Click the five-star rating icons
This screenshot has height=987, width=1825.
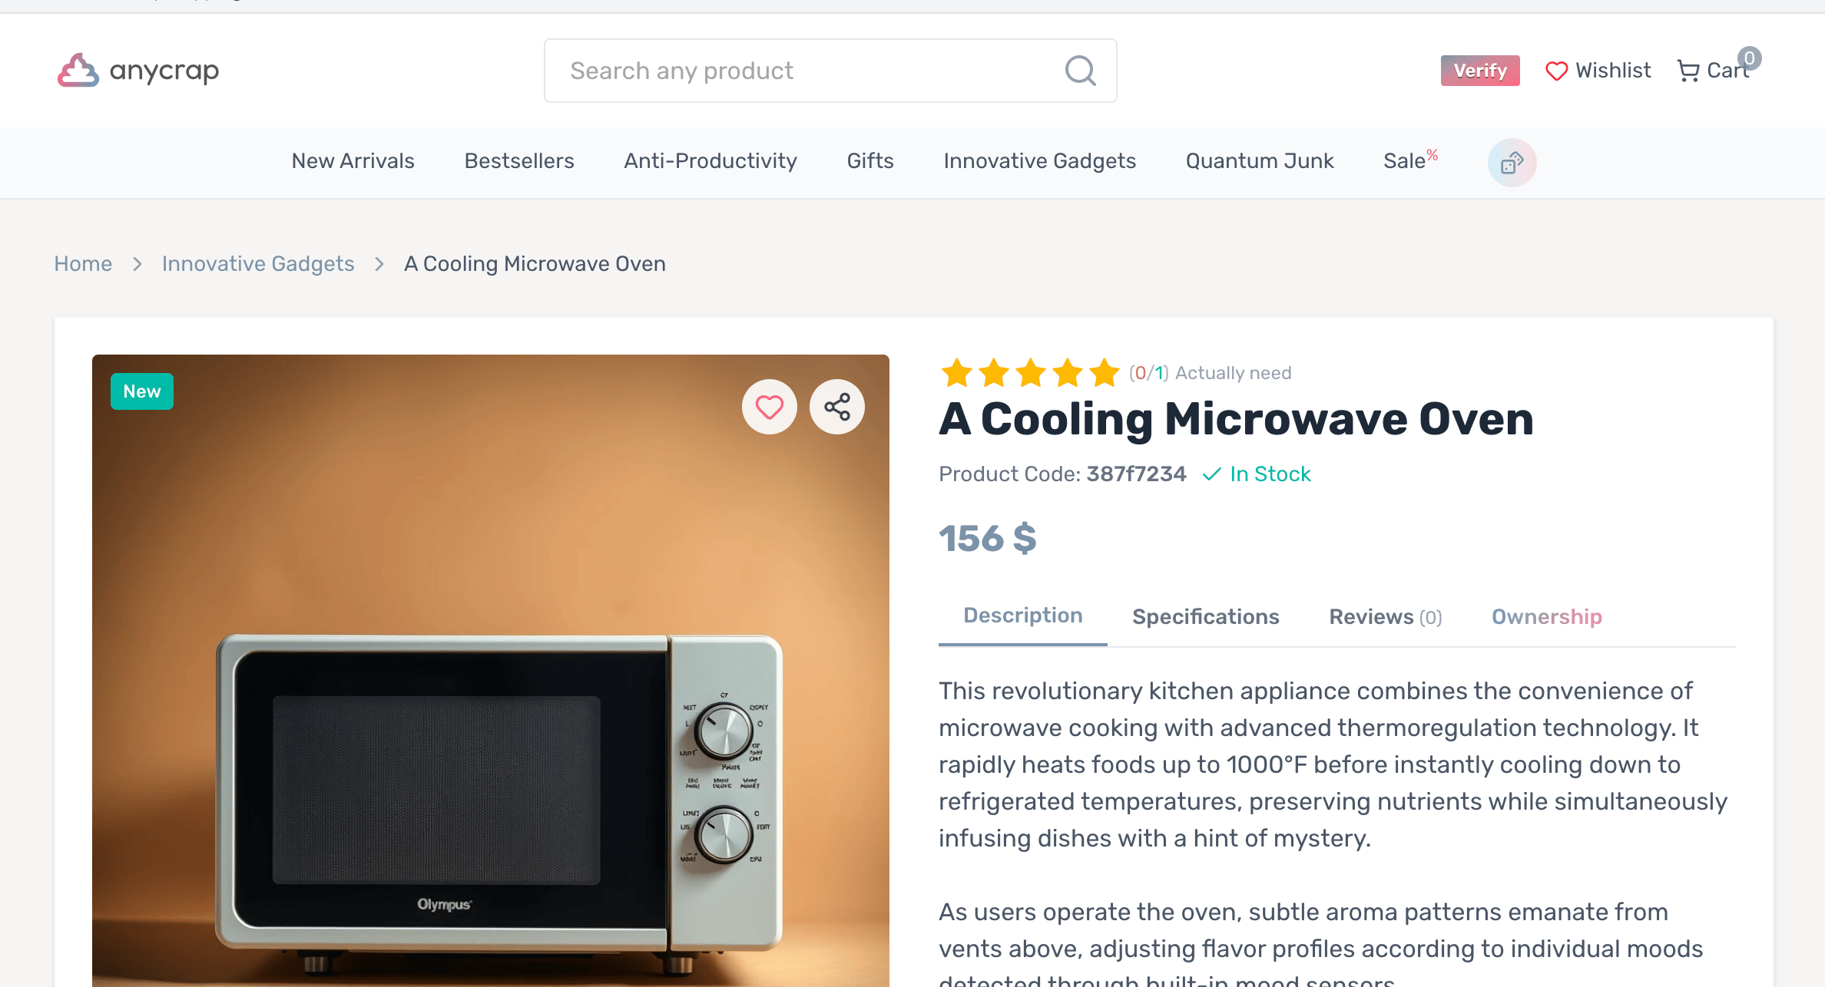point(1030,373)
